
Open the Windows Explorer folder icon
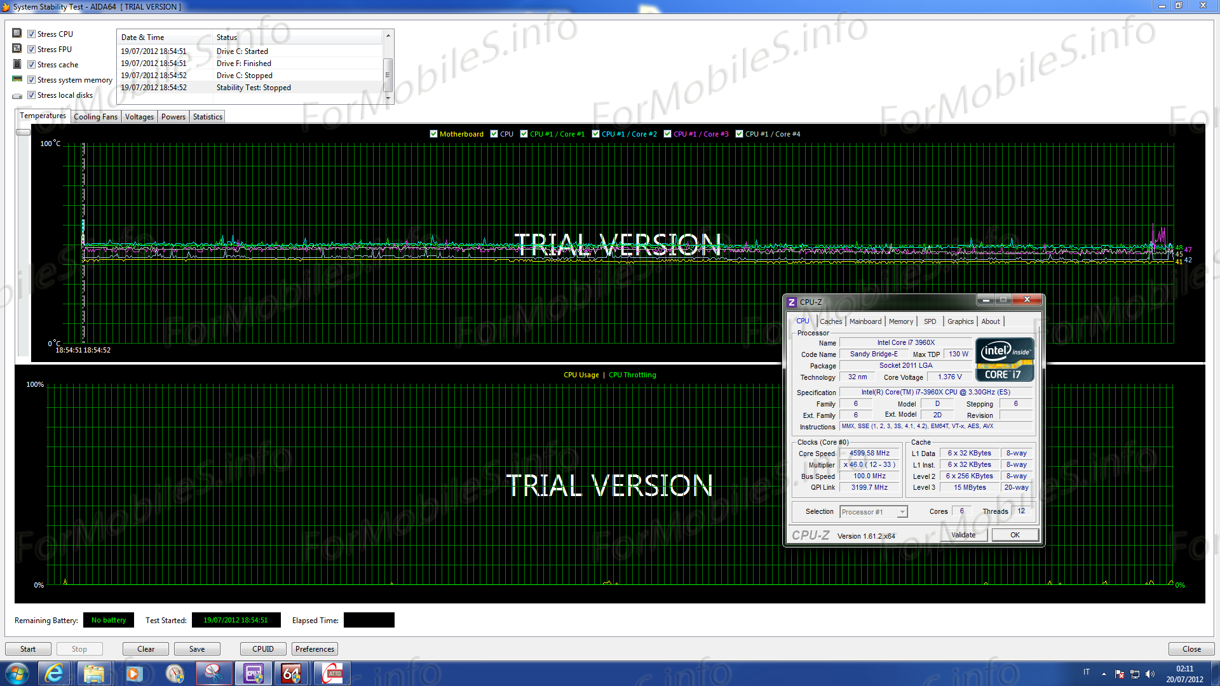94,673
